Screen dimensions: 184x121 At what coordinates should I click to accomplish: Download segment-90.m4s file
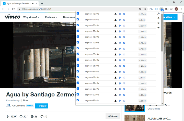(x=116, y=95)
